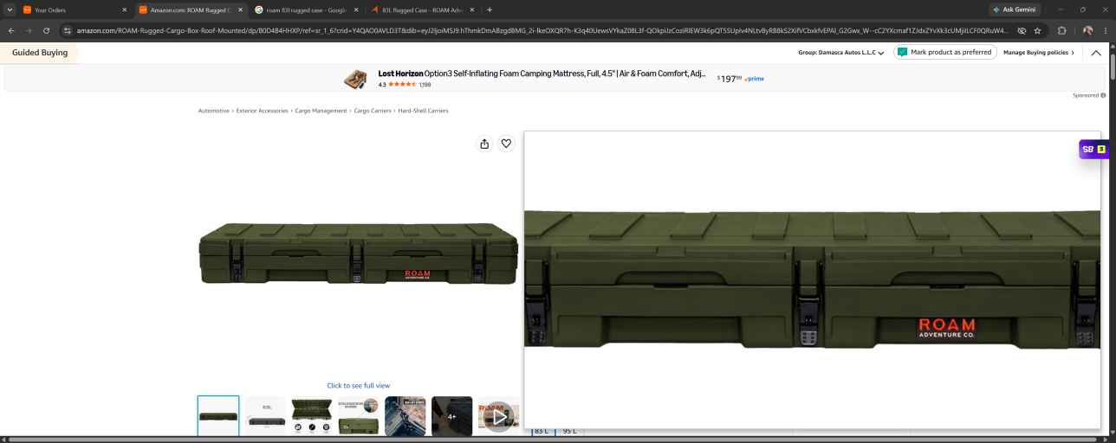Bookmark this page with the star icon
1116x443 pixels.
click(x=1037, y=30)
